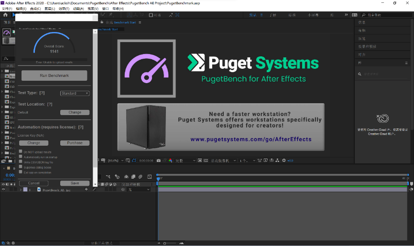Open the 图层(L) menu
Image resolution: width=414 pixels, height=246 pixels.
[50, 9]
